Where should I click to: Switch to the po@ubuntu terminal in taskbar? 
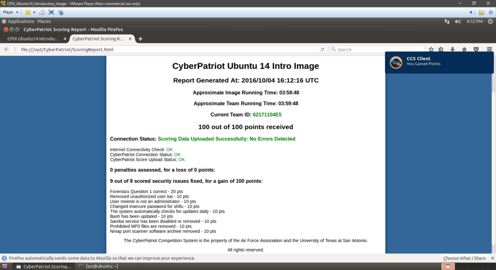pos(98,267)
